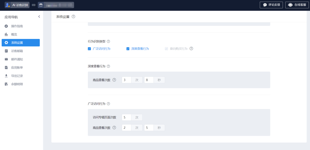310x150 pixels.
Task: Click the disabled 意向购买行为 checkbox
Action: pyautogui.click(x=166, y=49)
